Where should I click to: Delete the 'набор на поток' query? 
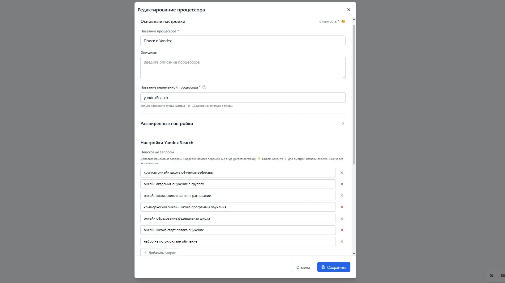(342, 242)
